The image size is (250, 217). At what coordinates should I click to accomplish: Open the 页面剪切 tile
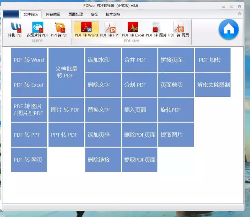click(x=176, y=85)
